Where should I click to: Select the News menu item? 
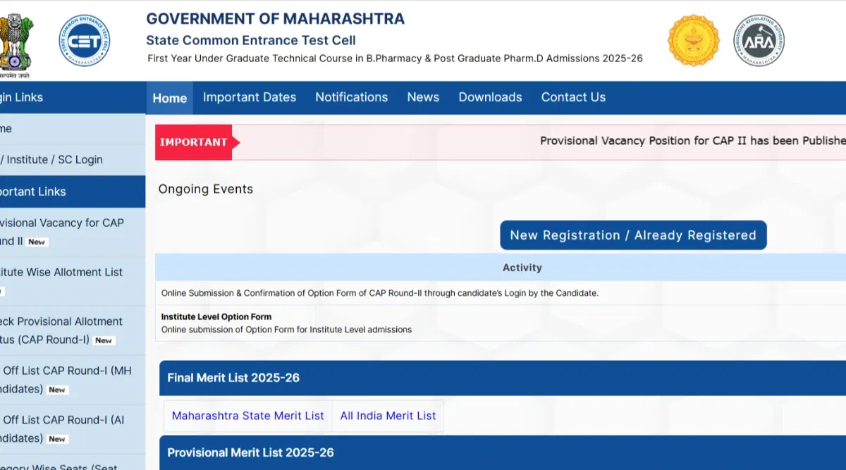[x=423, y=97]
